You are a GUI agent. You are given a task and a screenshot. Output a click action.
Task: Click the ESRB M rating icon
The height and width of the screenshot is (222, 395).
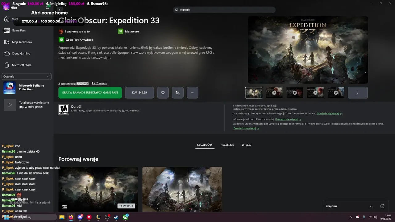coord(64,109)
